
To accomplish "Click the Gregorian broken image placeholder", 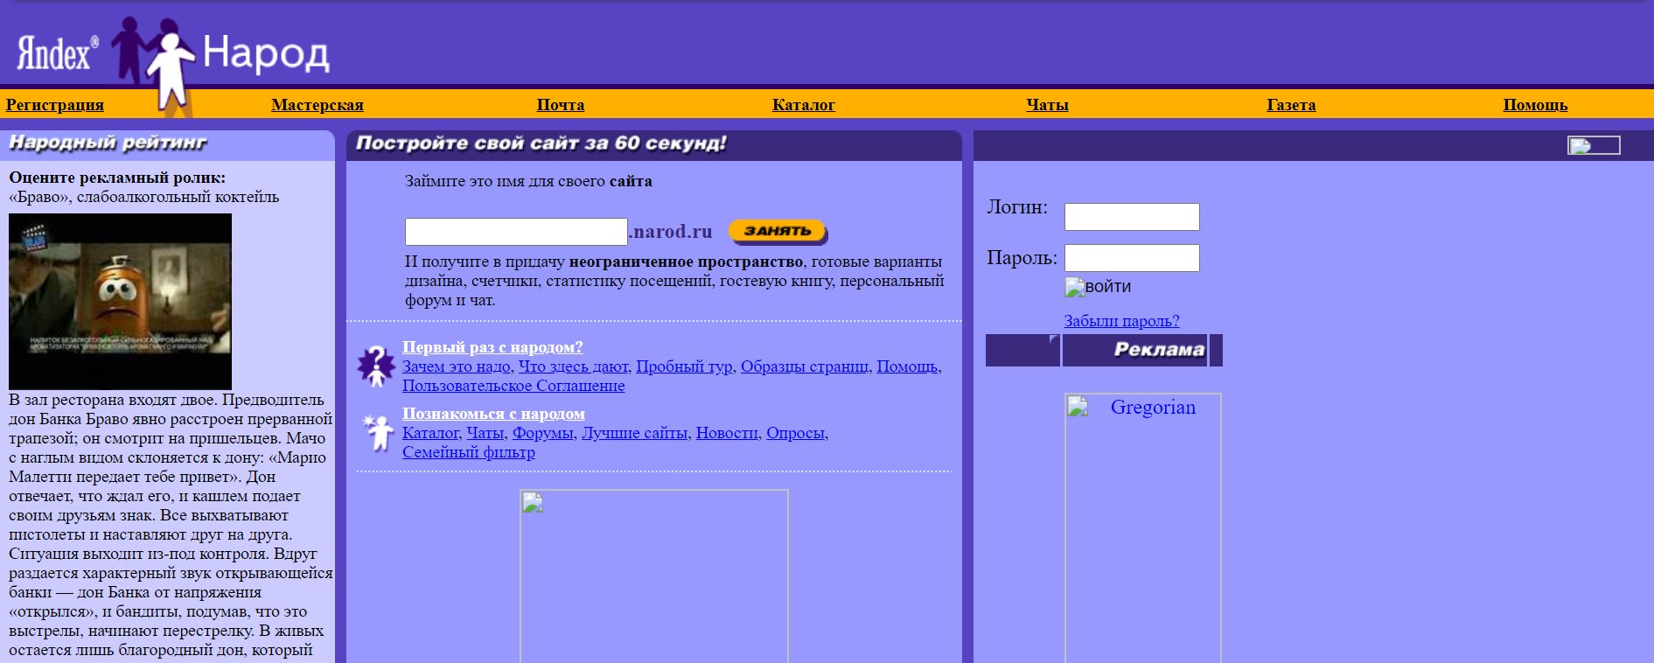I will (1142, 527).
